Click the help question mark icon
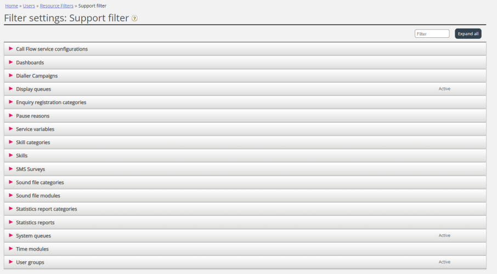Image resolution: width=497 pixels, height=274 pixels. (x=135, y=18)
